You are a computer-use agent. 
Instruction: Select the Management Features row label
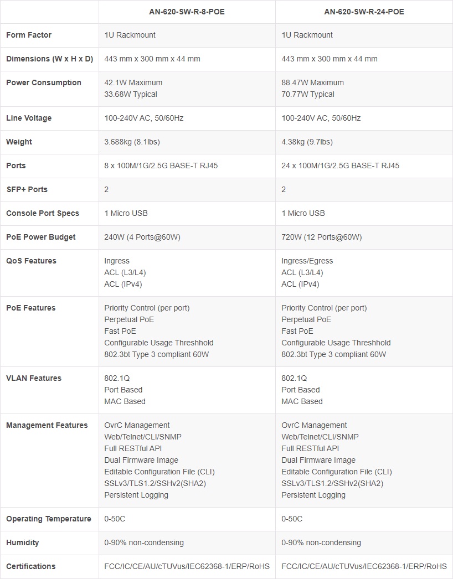point(47,425)
